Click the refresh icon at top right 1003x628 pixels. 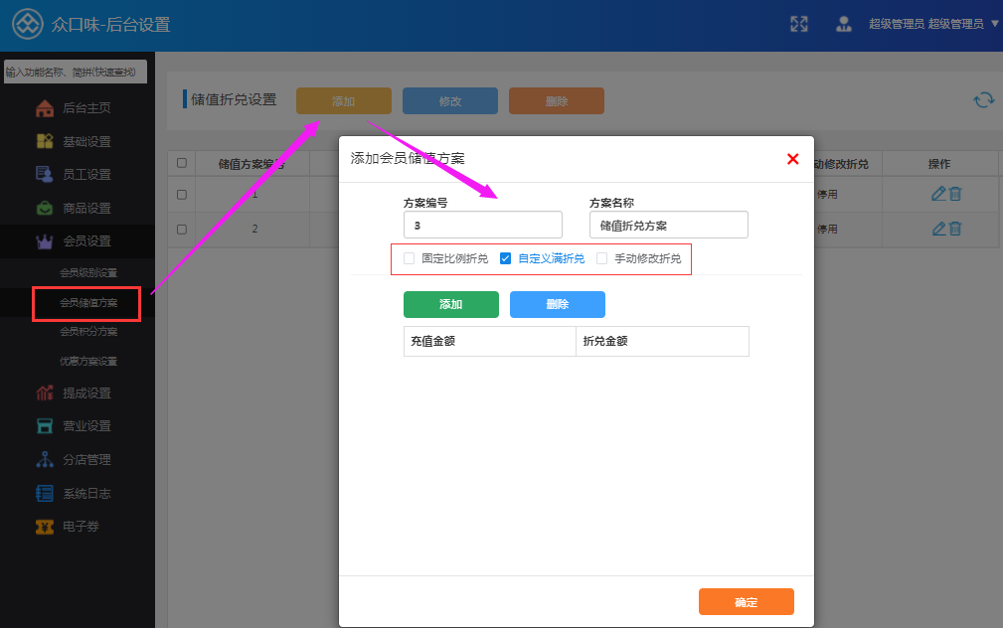pyautogui.click(x=983, y=99)
